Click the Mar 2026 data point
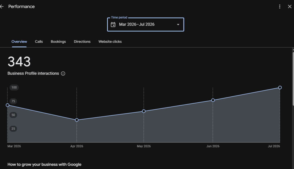 [7, 105]
